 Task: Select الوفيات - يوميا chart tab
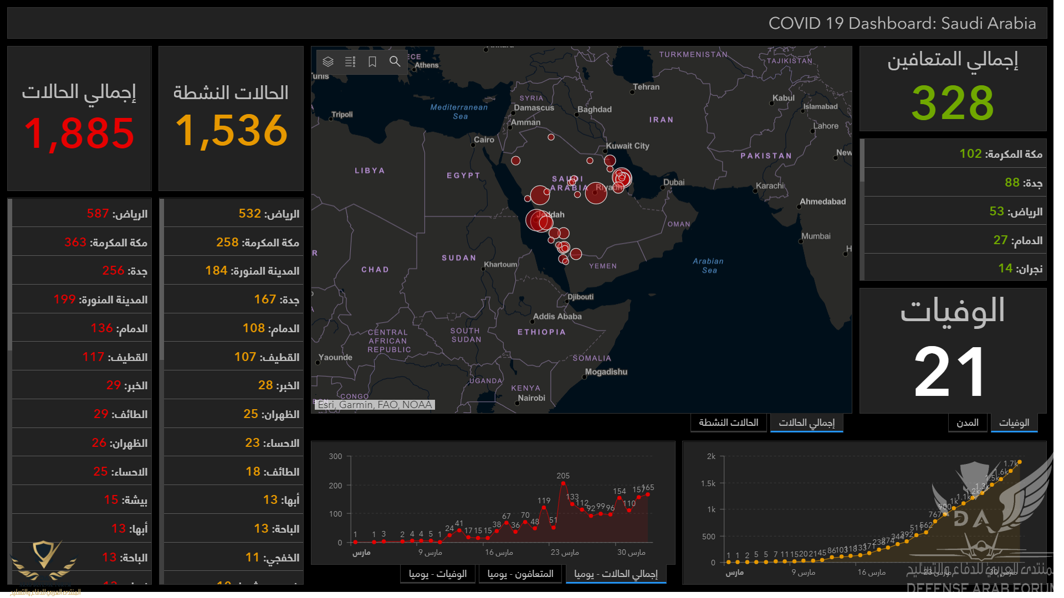(437, 574)
